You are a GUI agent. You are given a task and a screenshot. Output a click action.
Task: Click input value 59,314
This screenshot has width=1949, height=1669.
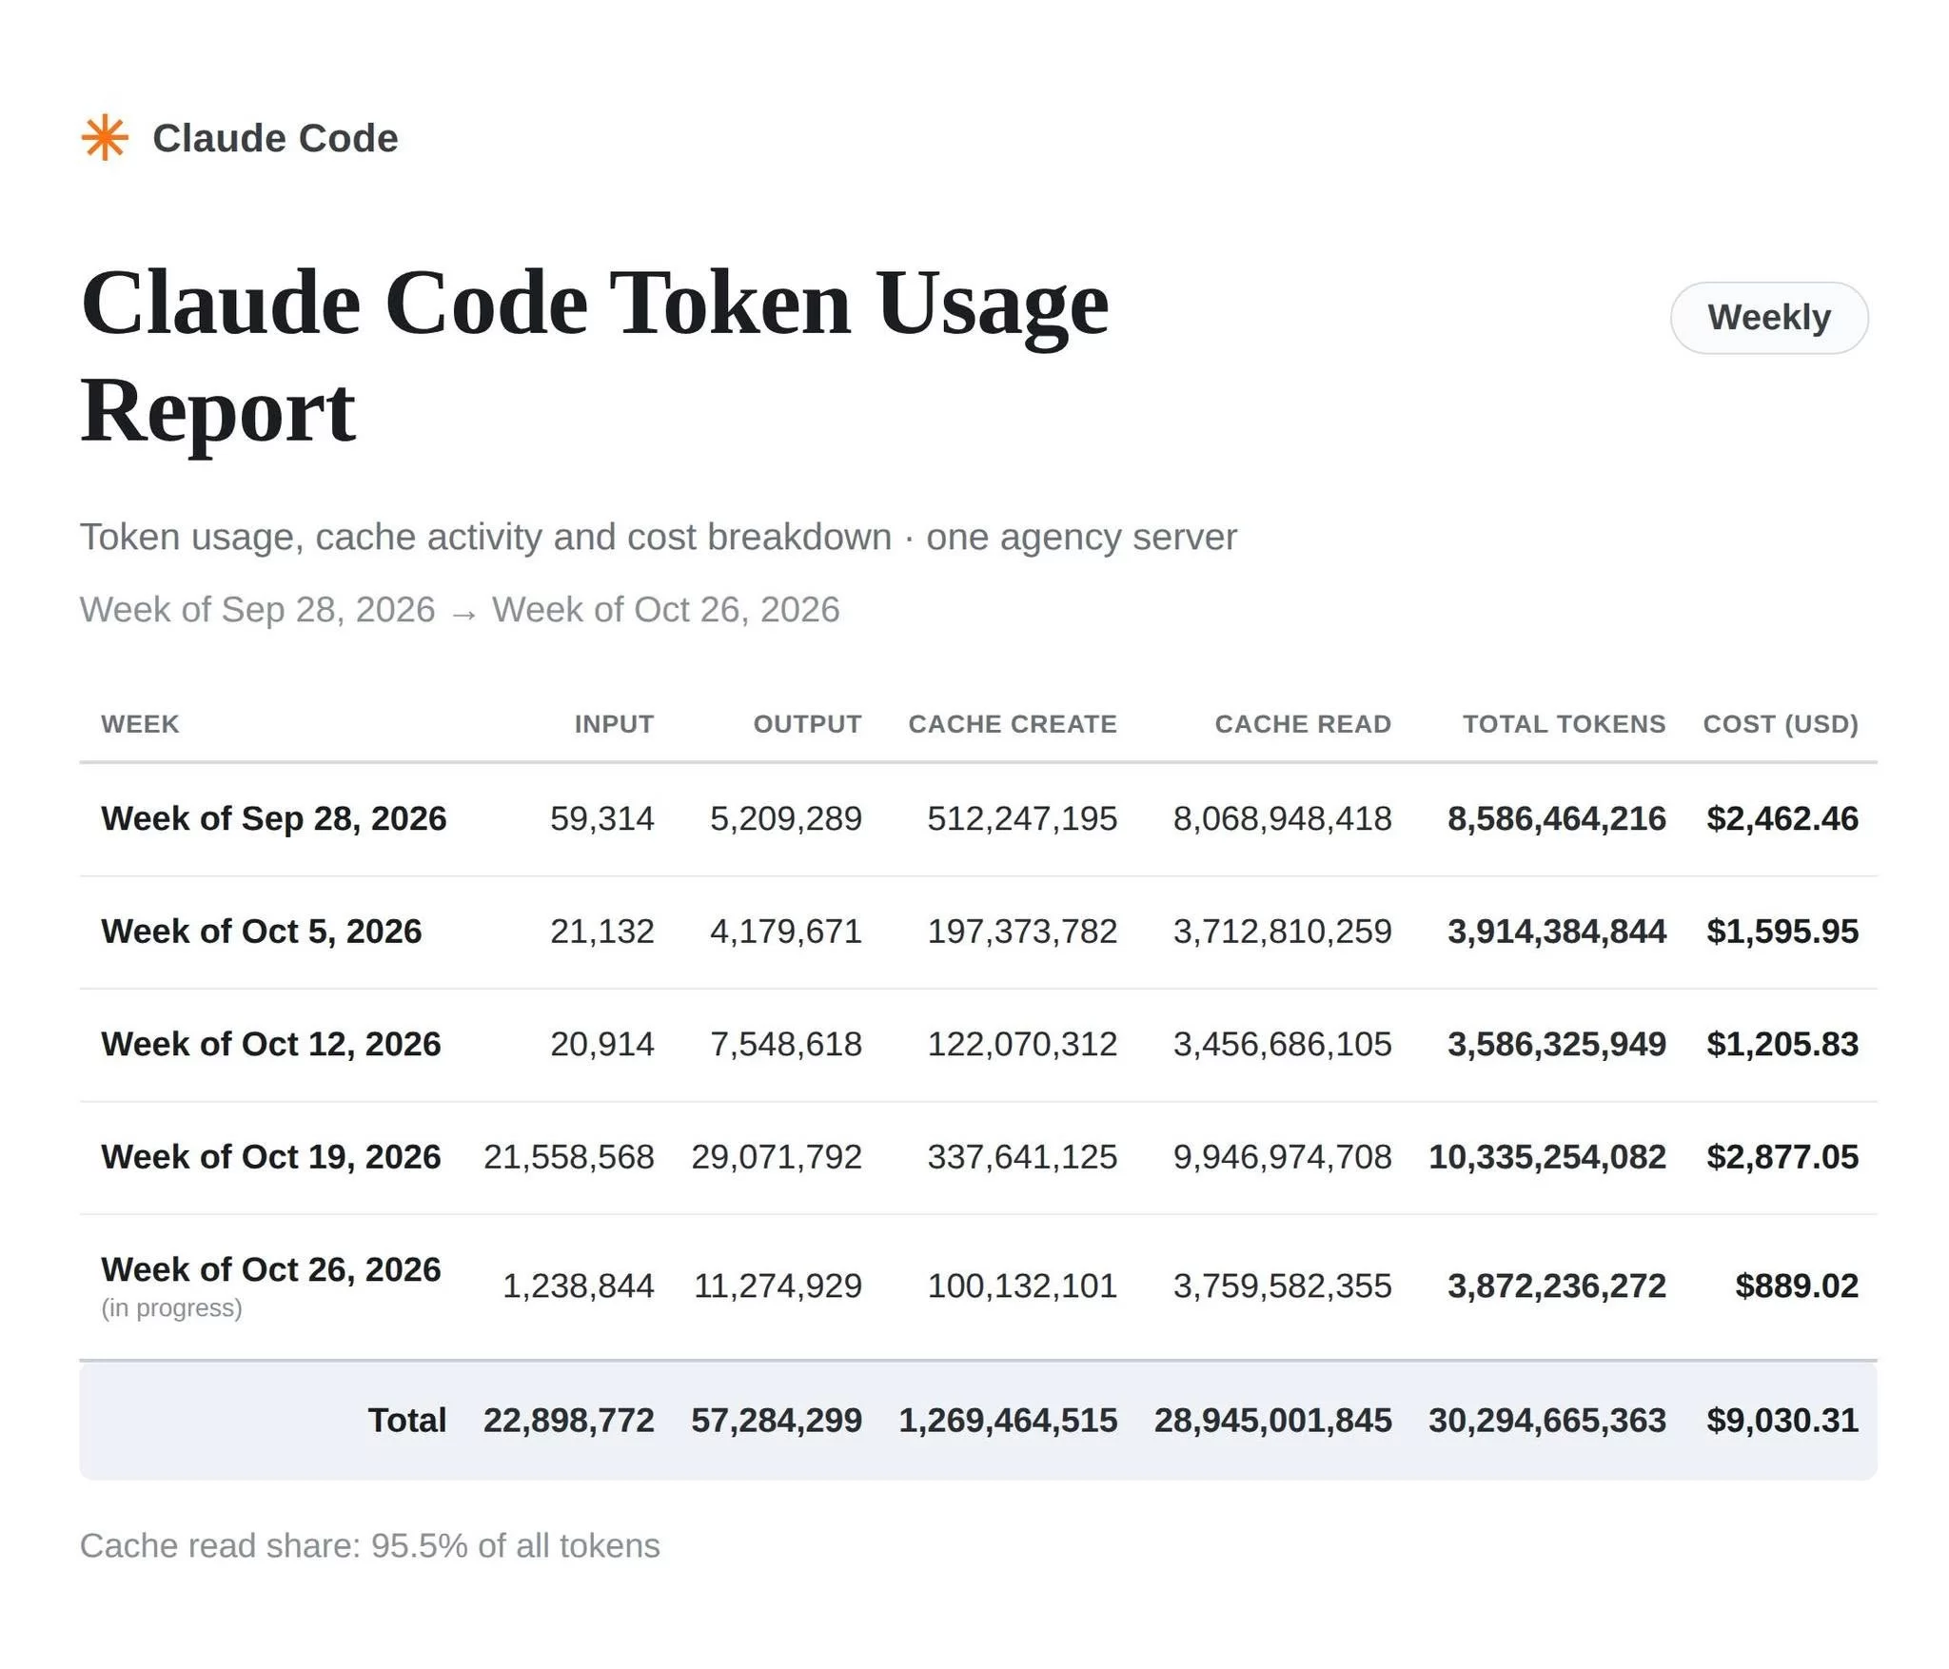click(602, 818)
